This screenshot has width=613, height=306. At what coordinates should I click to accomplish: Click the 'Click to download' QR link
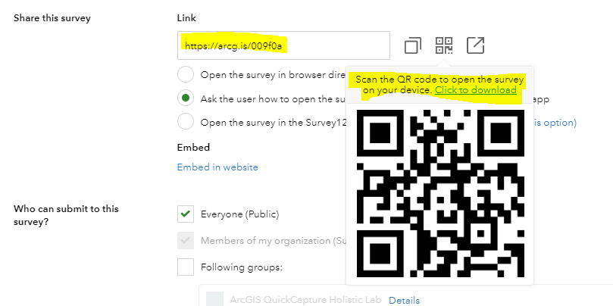[475, 90]
